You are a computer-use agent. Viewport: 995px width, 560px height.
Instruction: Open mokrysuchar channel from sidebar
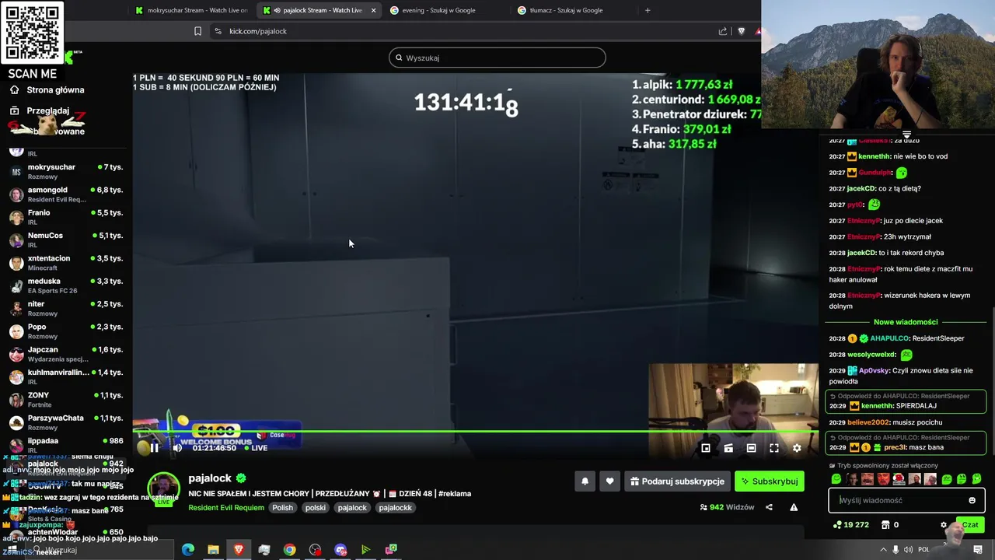(x=66, y=171)
